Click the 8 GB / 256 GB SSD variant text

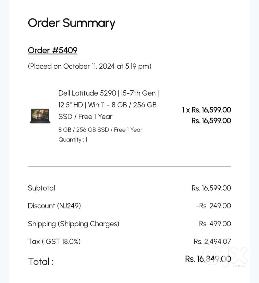click(100, 130)
